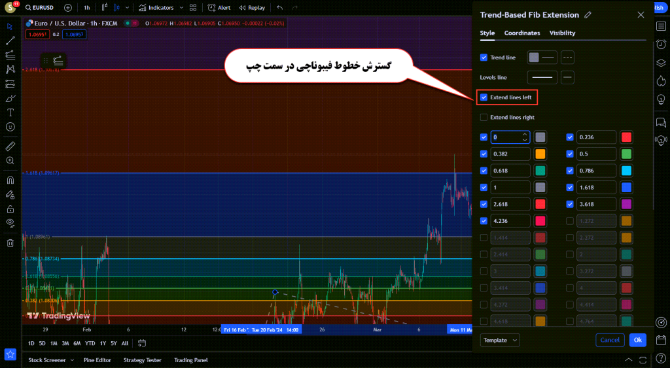The height and width of the screenshot is (368, 670).
Task: Enable the 1.414 level checkbox
Action: tap(484, 238)
